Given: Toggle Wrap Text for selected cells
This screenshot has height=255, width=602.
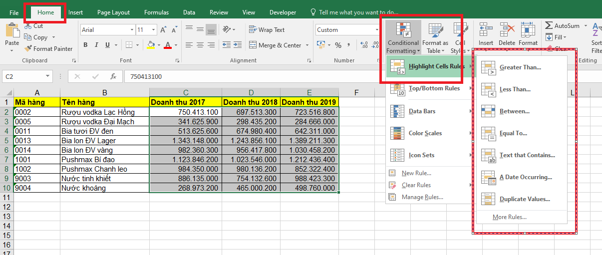Looking at the screenshot, I should (x=267, y=30).
